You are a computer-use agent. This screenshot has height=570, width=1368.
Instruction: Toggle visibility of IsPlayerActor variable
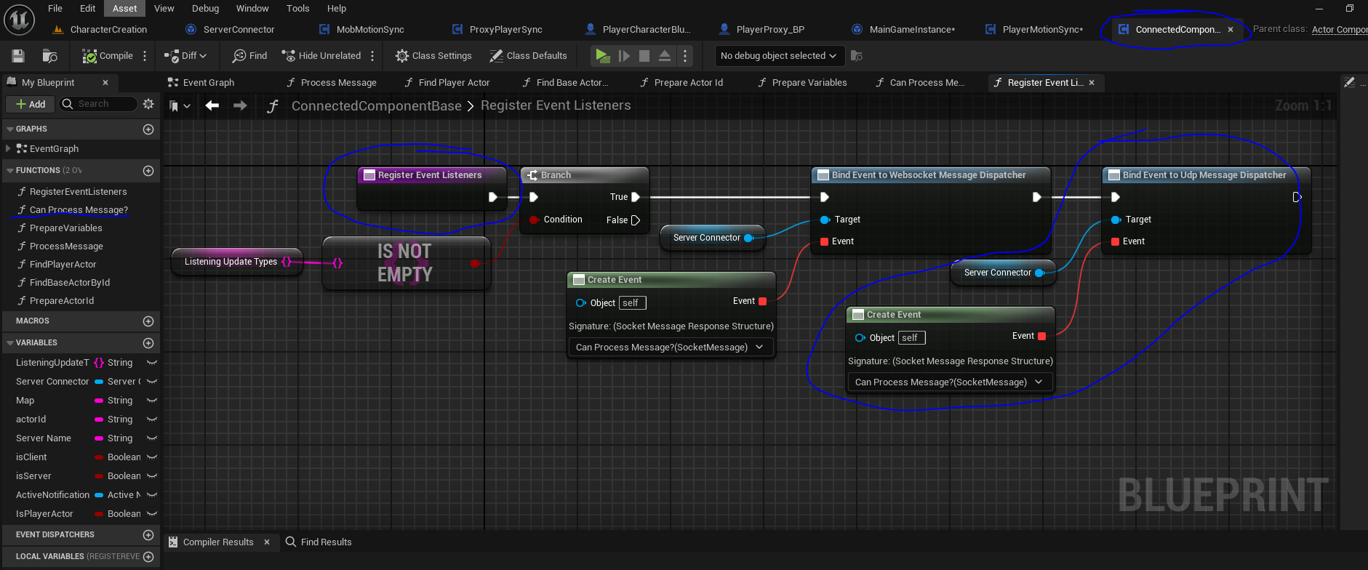pyautogui.click(x=151, y=514)
